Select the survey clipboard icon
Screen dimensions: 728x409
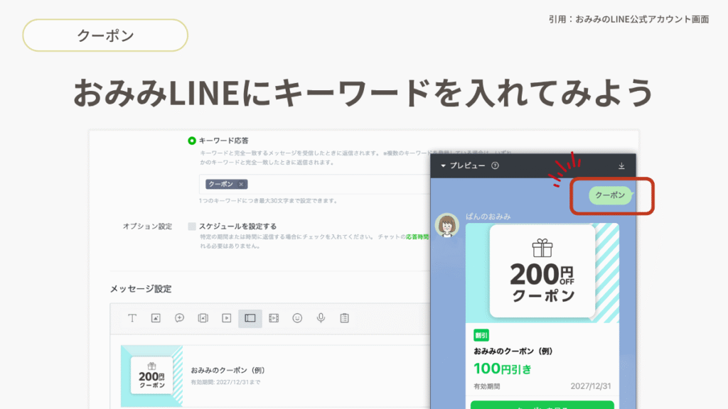click(x=344, y=318)
